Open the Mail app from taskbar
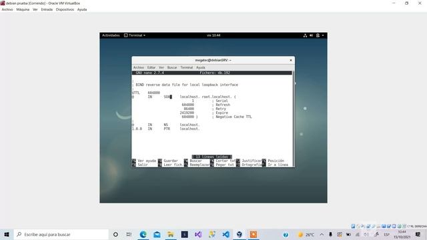This screenshot has width=427, height=240. (157, 234)
